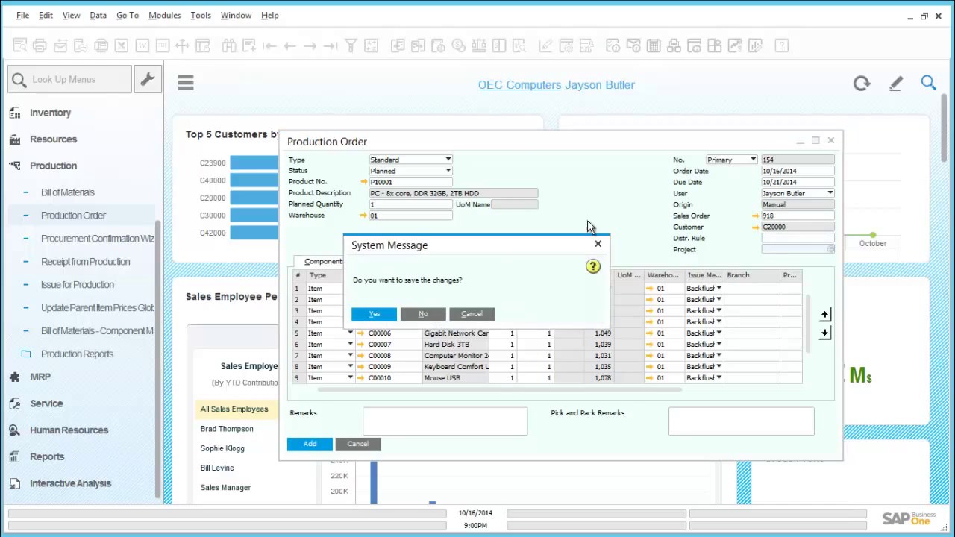Click the pencil edit icon in cockpit header
The width and height of the screenshot is (955, 537).
pyautogui.click(x=896, y=84)
